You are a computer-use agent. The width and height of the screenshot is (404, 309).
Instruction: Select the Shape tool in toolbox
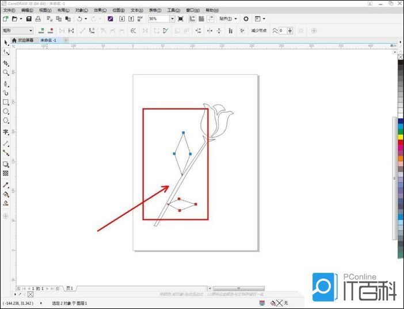(x=6, y=52)
